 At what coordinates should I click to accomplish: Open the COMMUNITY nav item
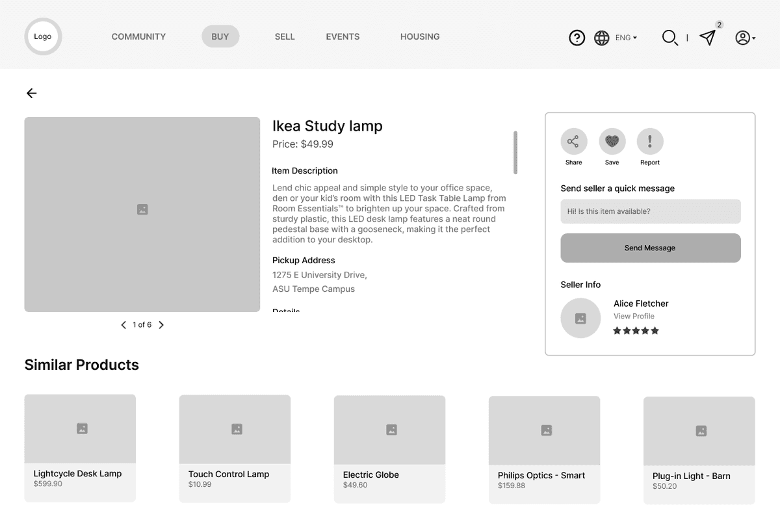[x=138, y=36]
